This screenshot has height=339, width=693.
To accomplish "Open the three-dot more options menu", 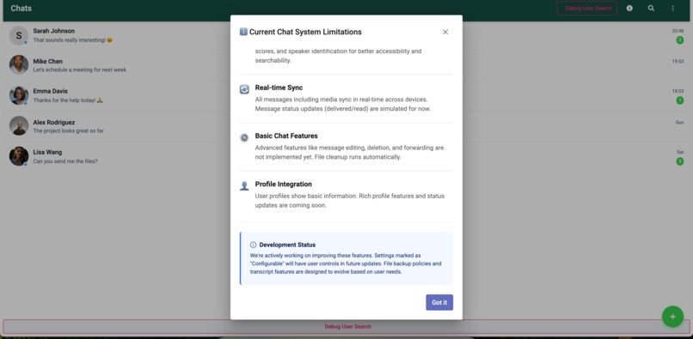I will (672, 8).
